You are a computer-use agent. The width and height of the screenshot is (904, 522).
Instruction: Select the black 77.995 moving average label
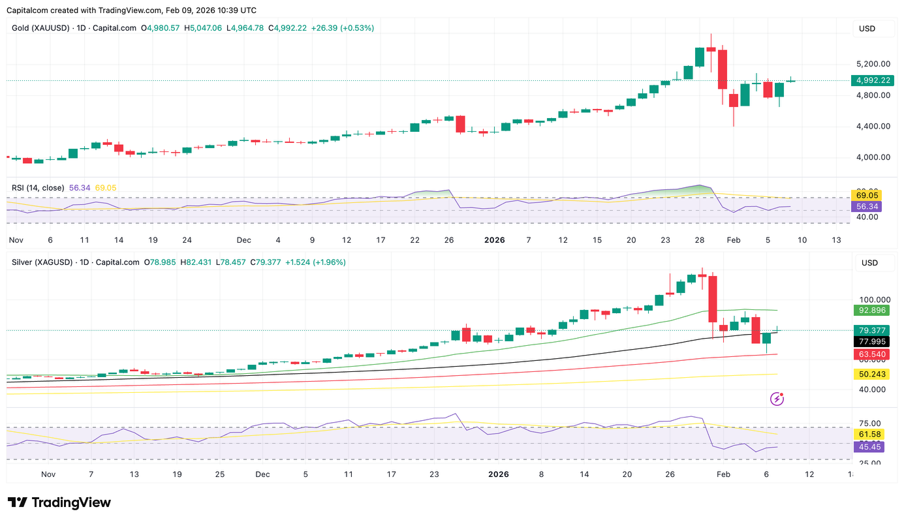coord(871,341)
